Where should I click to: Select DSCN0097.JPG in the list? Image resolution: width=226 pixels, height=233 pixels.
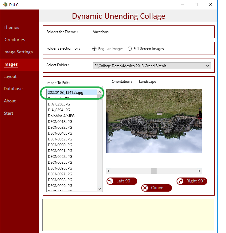(x=60, y=174)
